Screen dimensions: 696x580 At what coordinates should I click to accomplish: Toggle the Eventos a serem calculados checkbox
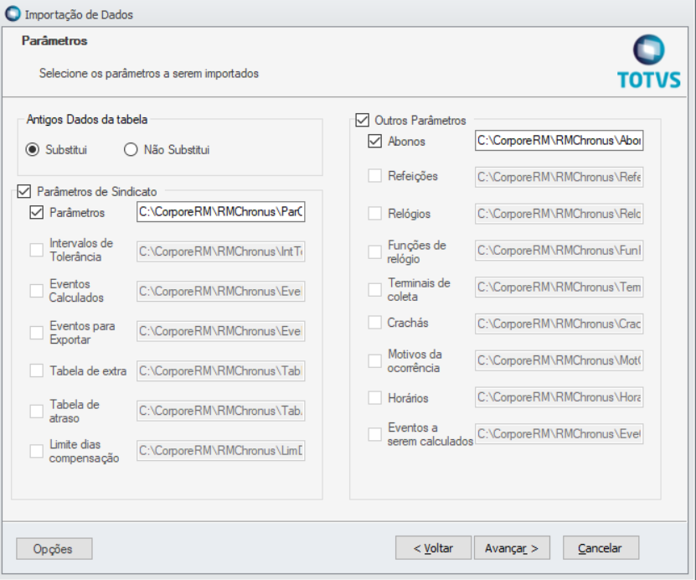(374, 434)
